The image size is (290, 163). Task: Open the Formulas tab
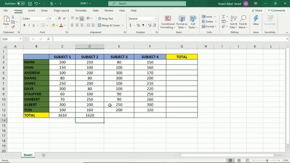pyautogui.click(x=81, y=10)
